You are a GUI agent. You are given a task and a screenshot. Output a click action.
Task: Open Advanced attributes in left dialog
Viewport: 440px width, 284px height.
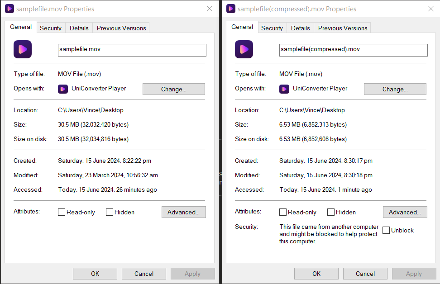click(183, 212)
